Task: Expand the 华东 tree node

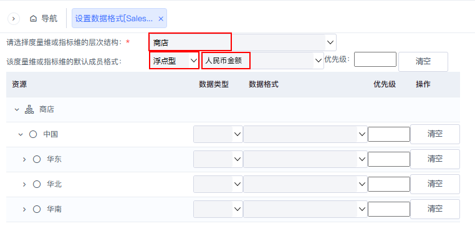Action: tap(24, 159)
